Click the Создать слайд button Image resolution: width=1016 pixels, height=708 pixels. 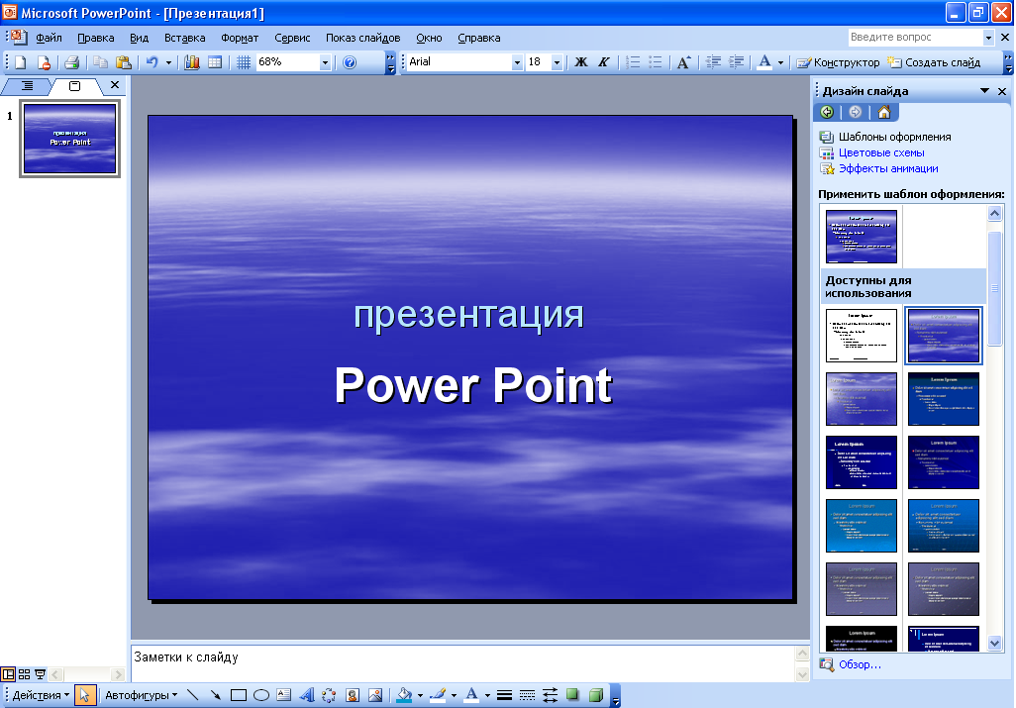point(935,62)
